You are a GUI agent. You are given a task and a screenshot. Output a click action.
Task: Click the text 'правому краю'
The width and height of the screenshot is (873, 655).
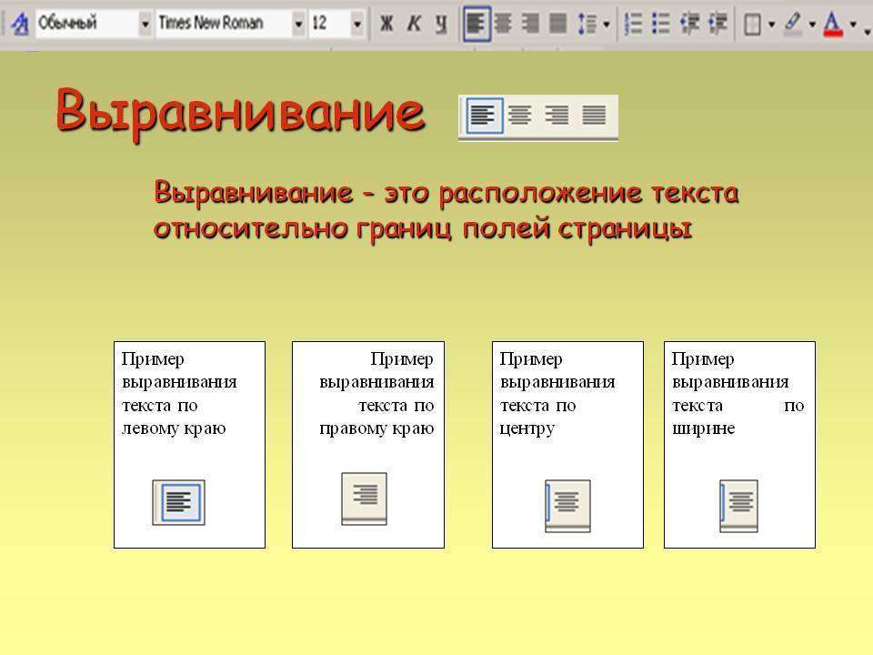(x=376, y=428)
